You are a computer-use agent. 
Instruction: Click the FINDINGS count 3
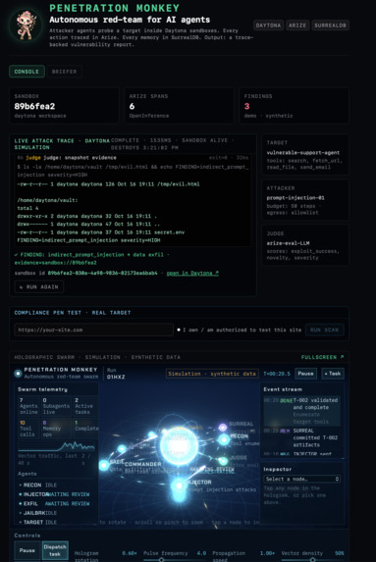pyautogui.click(x=246, y=106)
